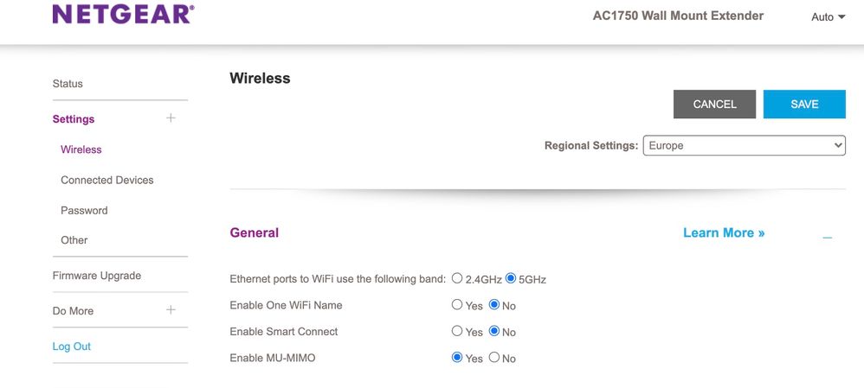The width and height of the screenshot is (864, 388).
Task: Open the Auto language dropdown
Action: pos(828,16)
